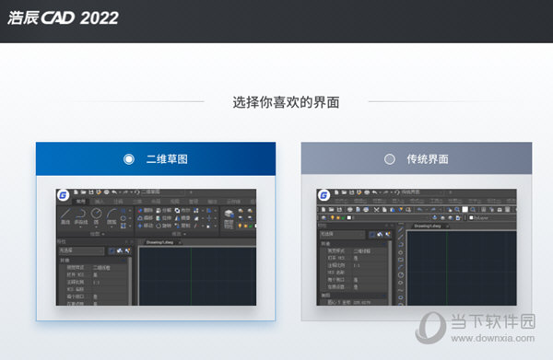Image resolution: width=553 pixels, height=360 pixels.
Task: Select the 传统界面 radio button
Action: click(389, 159)
